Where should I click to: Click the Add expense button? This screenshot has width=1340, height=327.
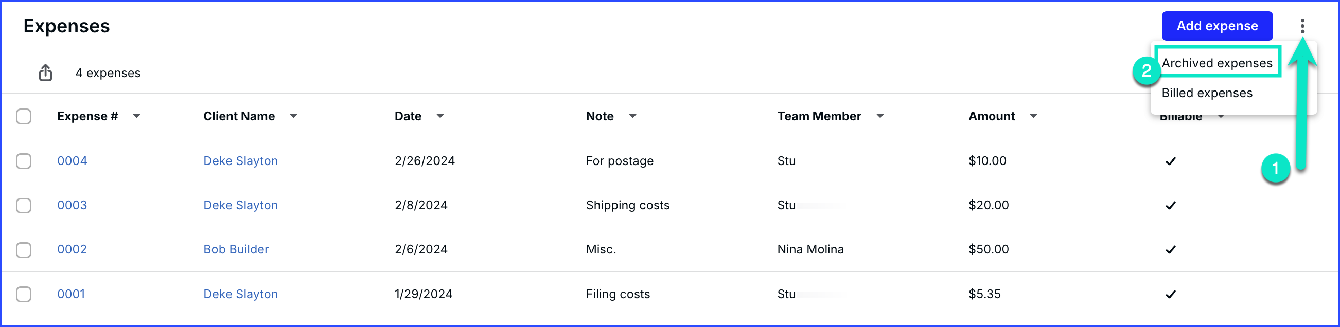click(x=1216, y=26)
